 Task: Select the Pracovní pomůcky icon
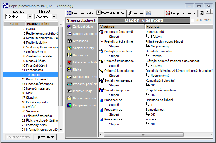click(x=69, y=84)
